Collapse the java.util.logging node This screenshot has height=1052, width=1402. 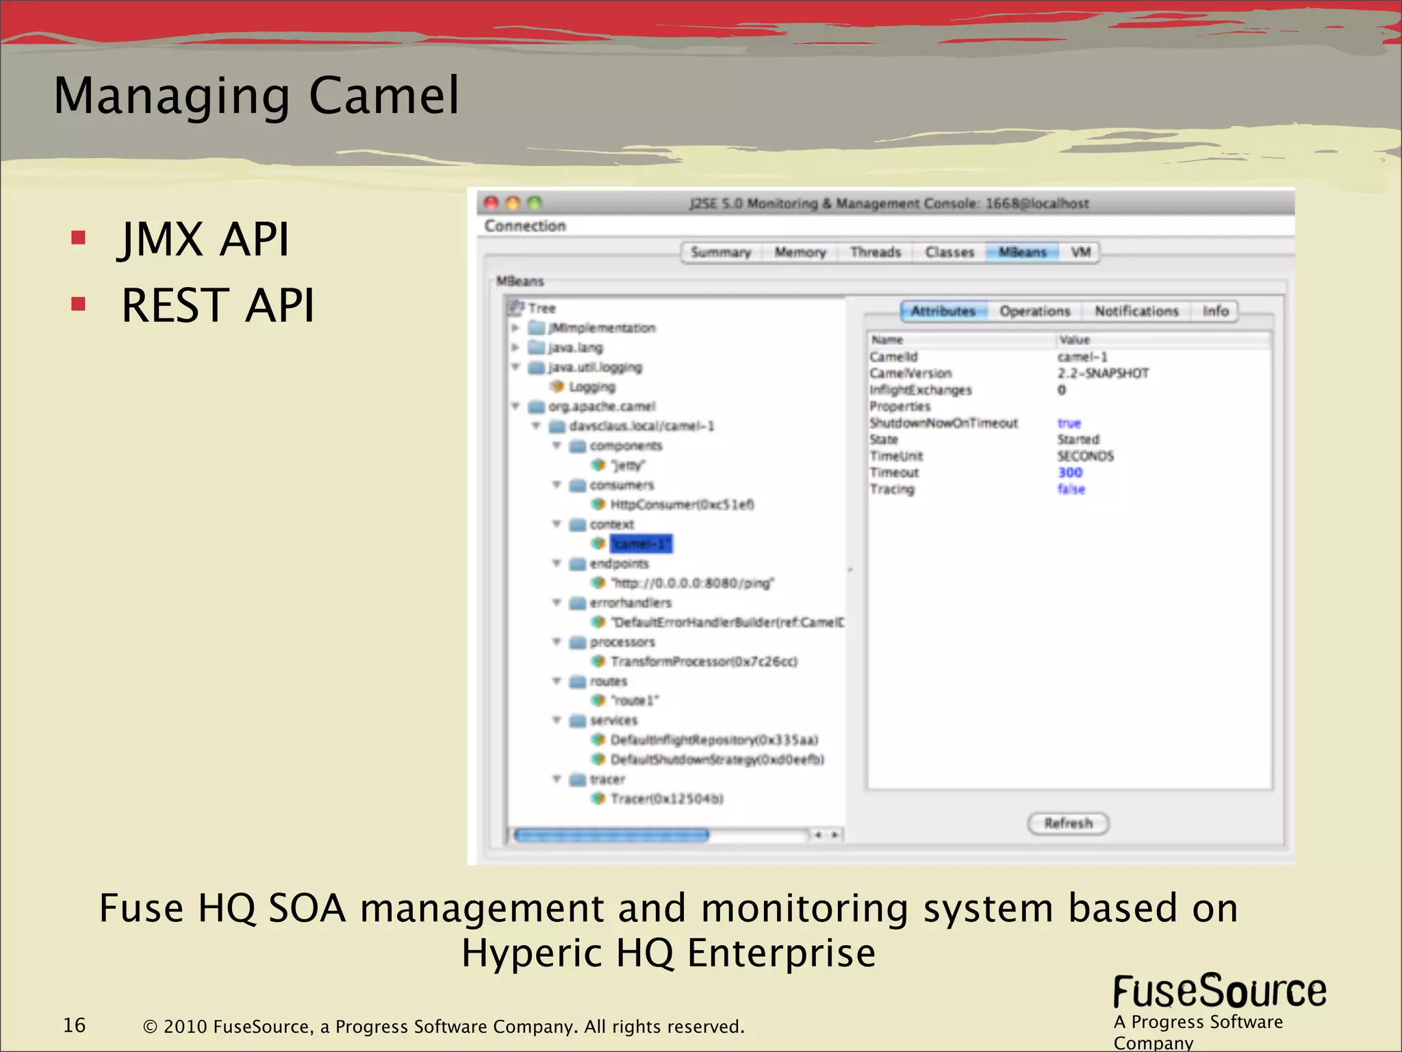click(515, 367)
